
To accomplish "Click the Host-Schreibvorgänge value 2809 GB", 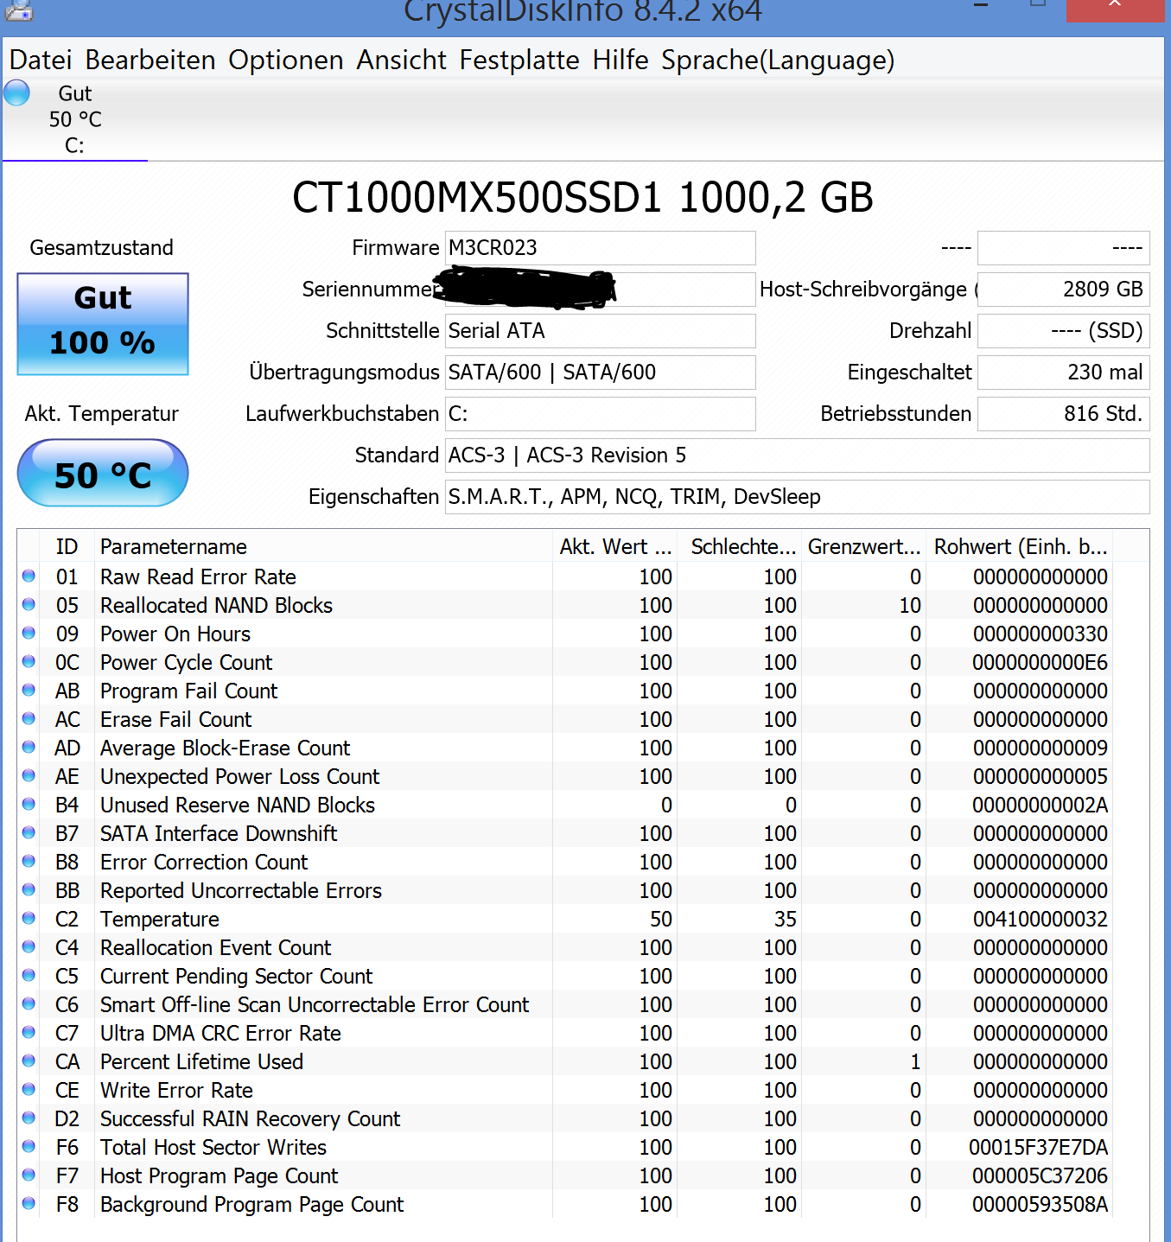I will (x=1064, y=290).
